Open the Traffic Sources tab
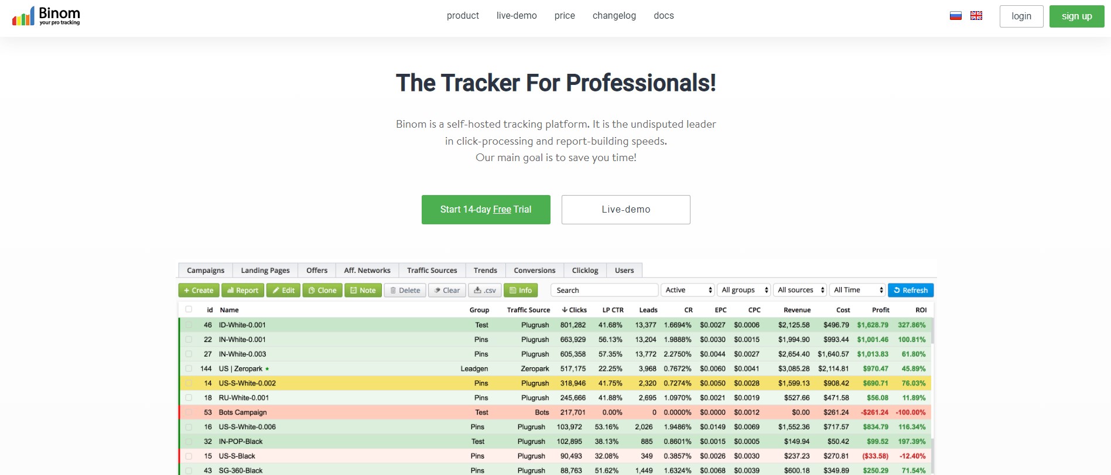Image resolution: width=1111 pixels, height=475 pixels. pos(432,270)
